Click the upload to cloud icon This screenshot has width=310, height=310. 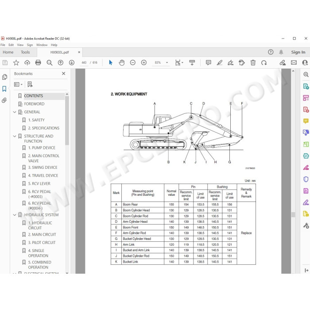pos(27,63)
